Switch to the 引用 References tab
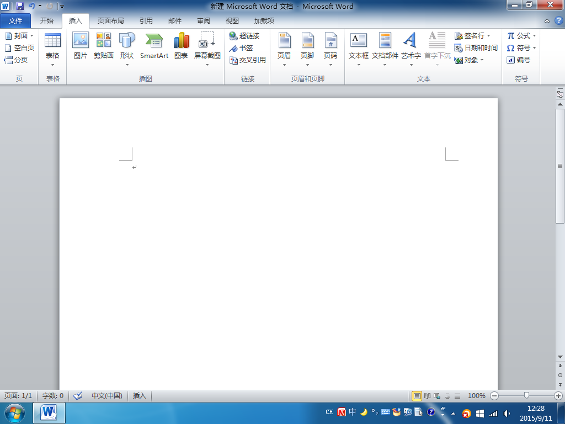Viewport: 565px width, 424px height. click(x=146, y=21)
